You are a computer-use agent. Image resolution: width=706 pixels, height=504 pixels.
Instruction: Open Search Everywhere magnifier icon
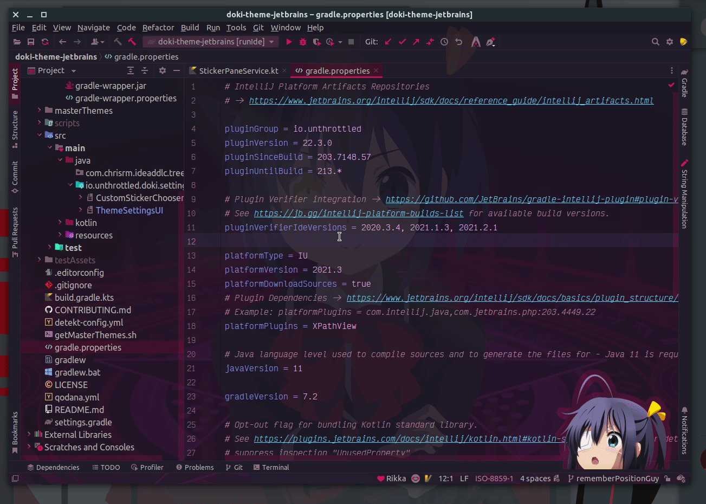[x=655, y=42]
